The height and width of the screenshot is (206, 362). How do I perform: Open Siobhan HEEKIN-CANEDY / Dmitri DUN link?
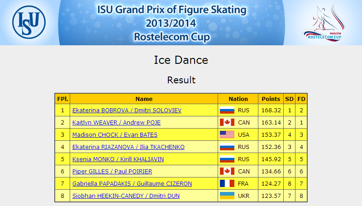click(126, 196)
